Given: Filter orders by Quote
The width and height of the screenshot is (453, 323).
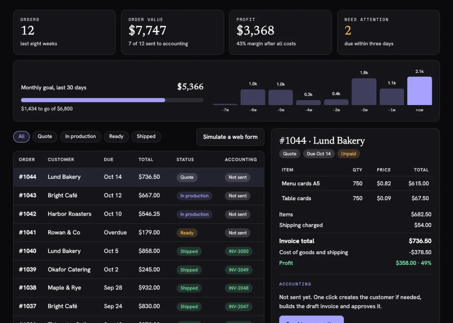Looking at the screenshot, I should [45, 137].
